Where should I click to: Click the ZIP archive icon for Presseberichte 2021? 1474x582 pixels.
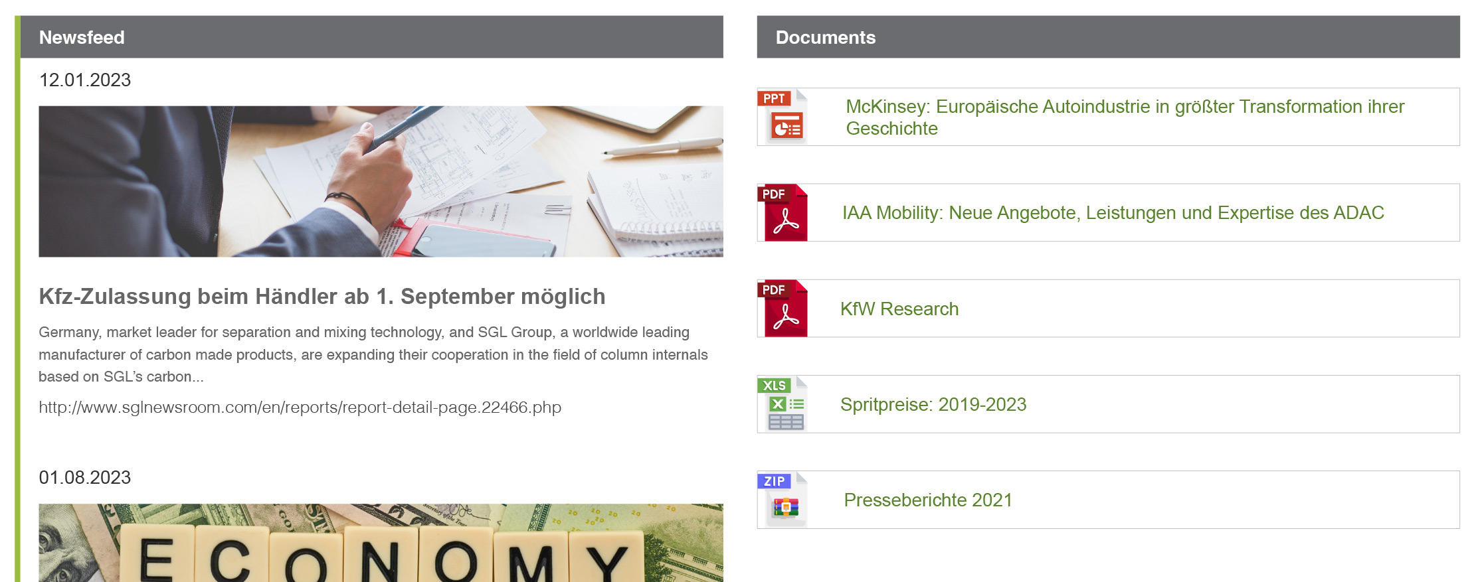pos(783,500)
